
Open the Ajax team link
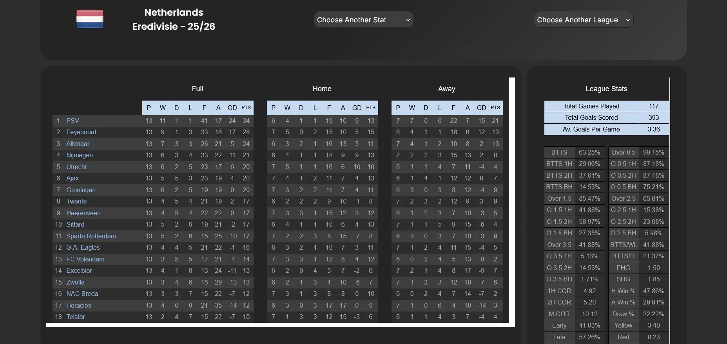[73, 178]
